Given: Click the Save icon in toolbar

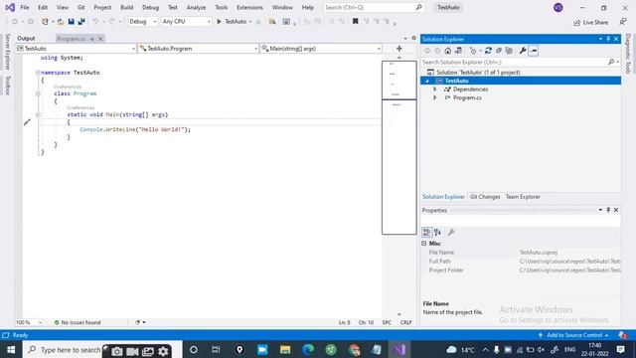Looking at the screenshot, I should (x=71, y=22).
